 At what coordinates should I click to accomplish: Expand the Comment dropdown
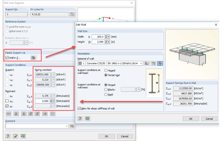coord(67,126)
